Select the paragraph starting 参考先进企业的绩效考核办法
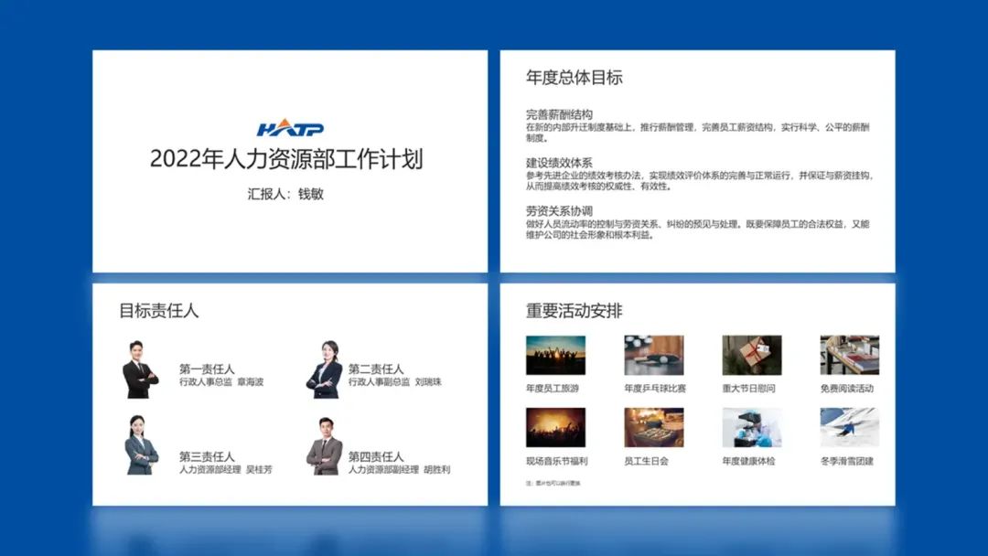 click(x=700, y=181)
